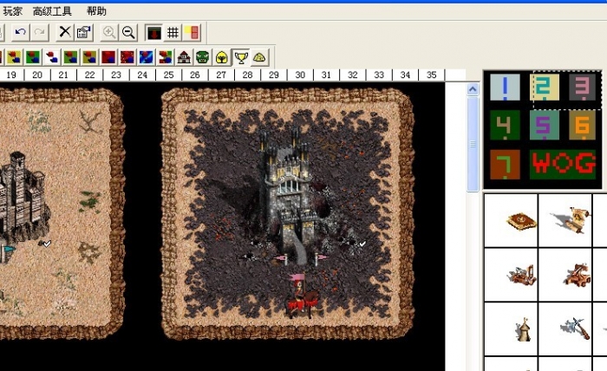Click the right pink flag marker by gate

click(322, 258)
